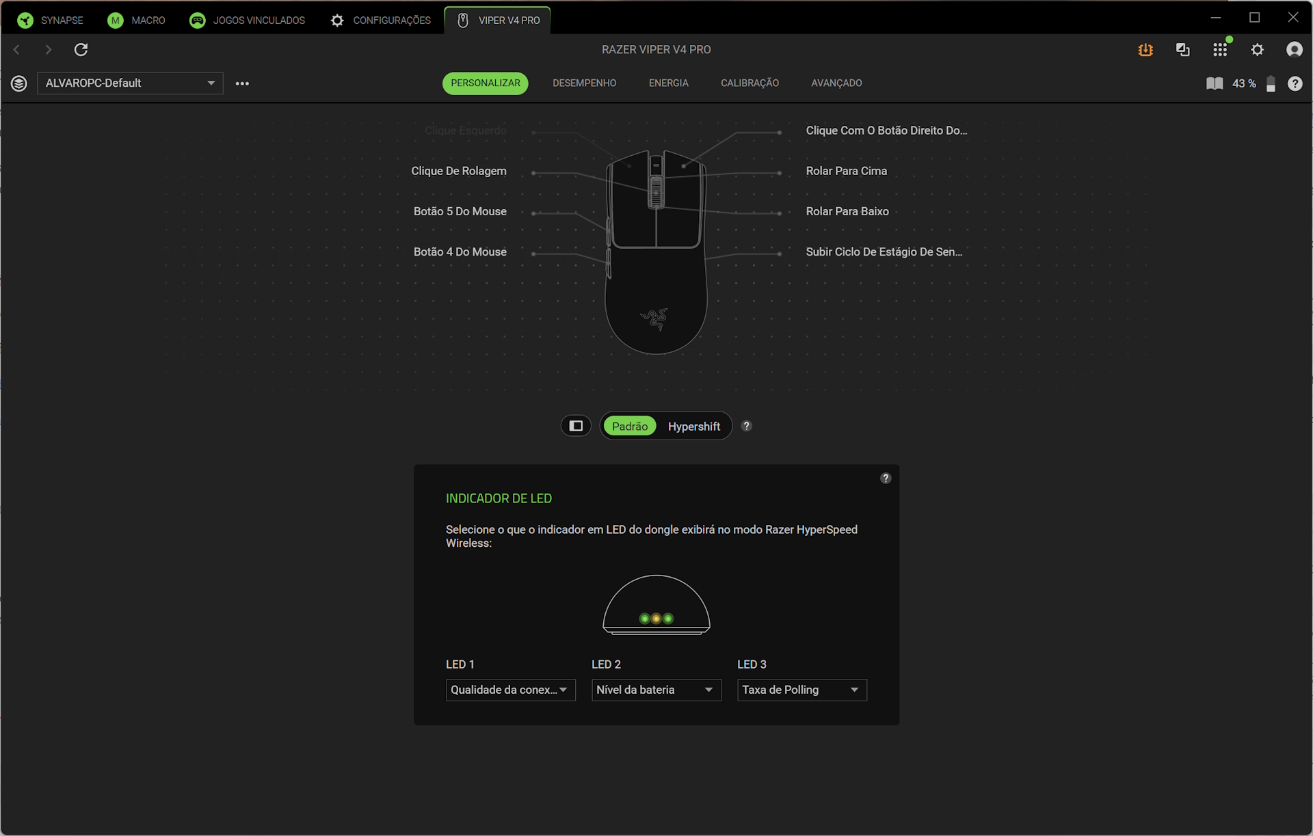Expand the LED 3 Taxa de Polling dropdown
The height and width of the screenshot is (836, 1313).
pyautogui.click(x=801, y=690)
